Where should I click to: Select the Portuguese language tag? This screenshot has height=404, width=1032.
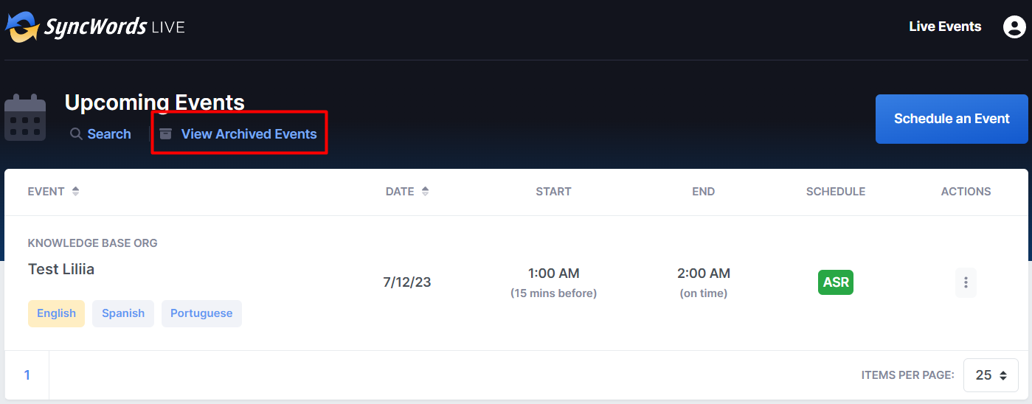pyautogui.click(x=201, y=313)
